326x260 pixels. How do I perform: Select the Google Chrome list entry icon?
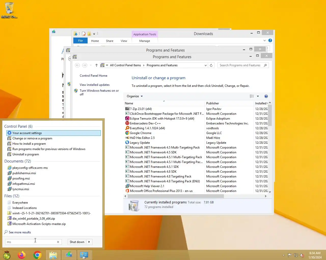(127, 133)
